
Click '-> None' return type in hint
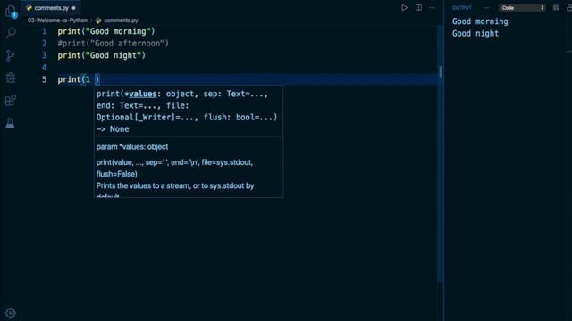coord(113,128)
